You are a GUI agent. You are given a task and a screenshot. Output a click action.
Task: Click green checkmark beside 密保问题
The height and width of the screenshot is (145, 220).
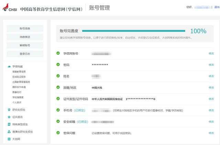coord(58,133)
